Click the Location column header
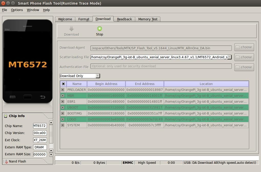 pos(206,84)
